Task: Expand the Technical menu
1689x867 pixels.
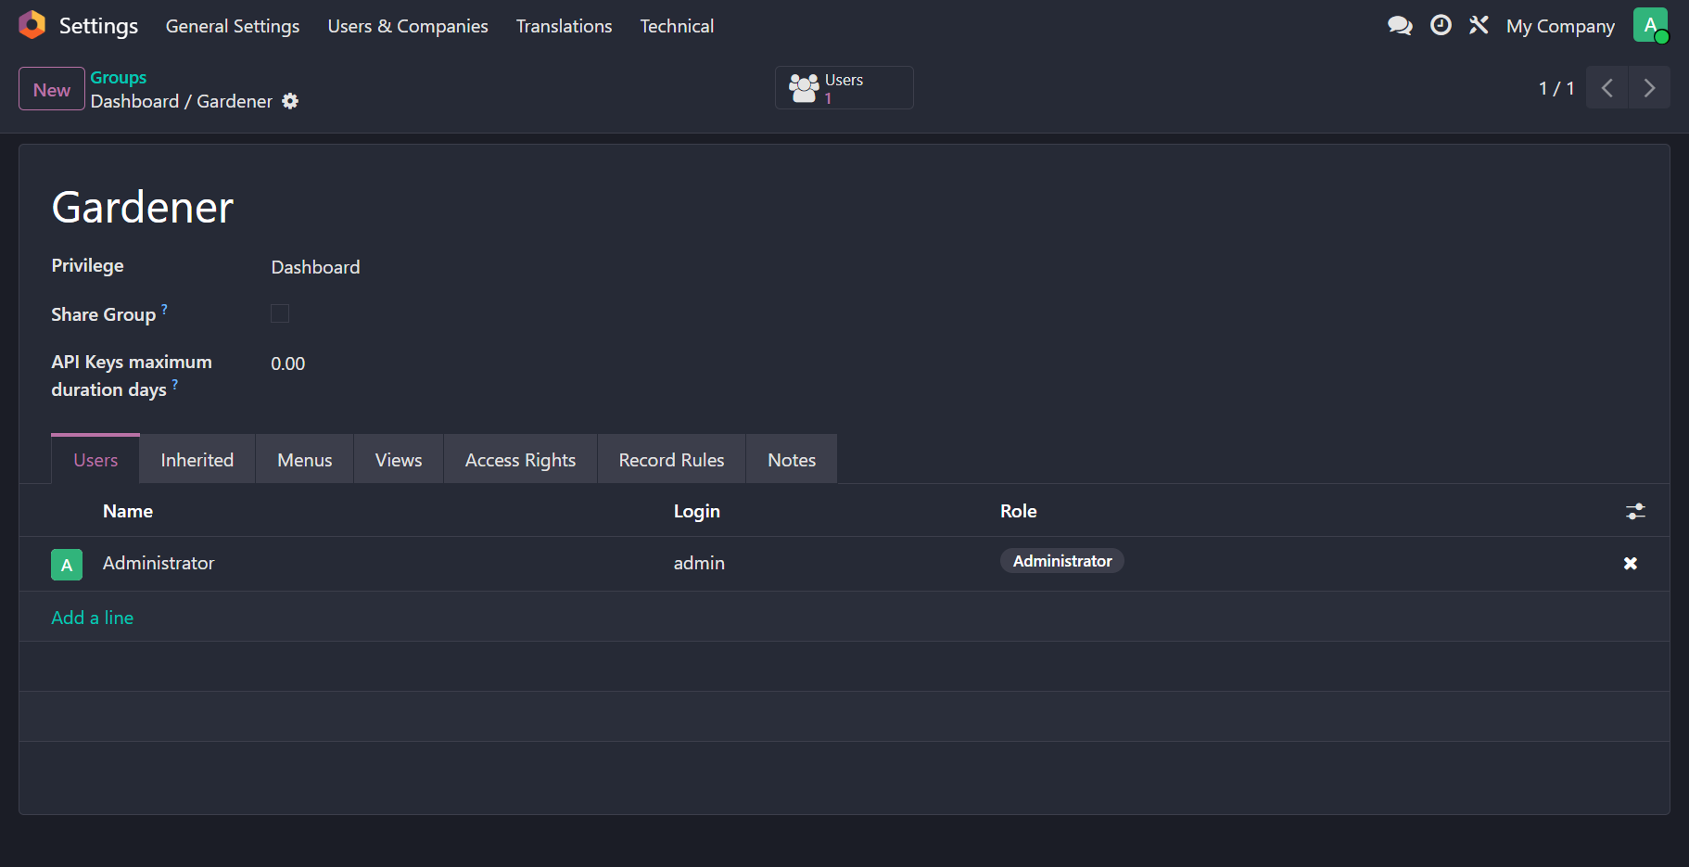Action: coord(676,26)
